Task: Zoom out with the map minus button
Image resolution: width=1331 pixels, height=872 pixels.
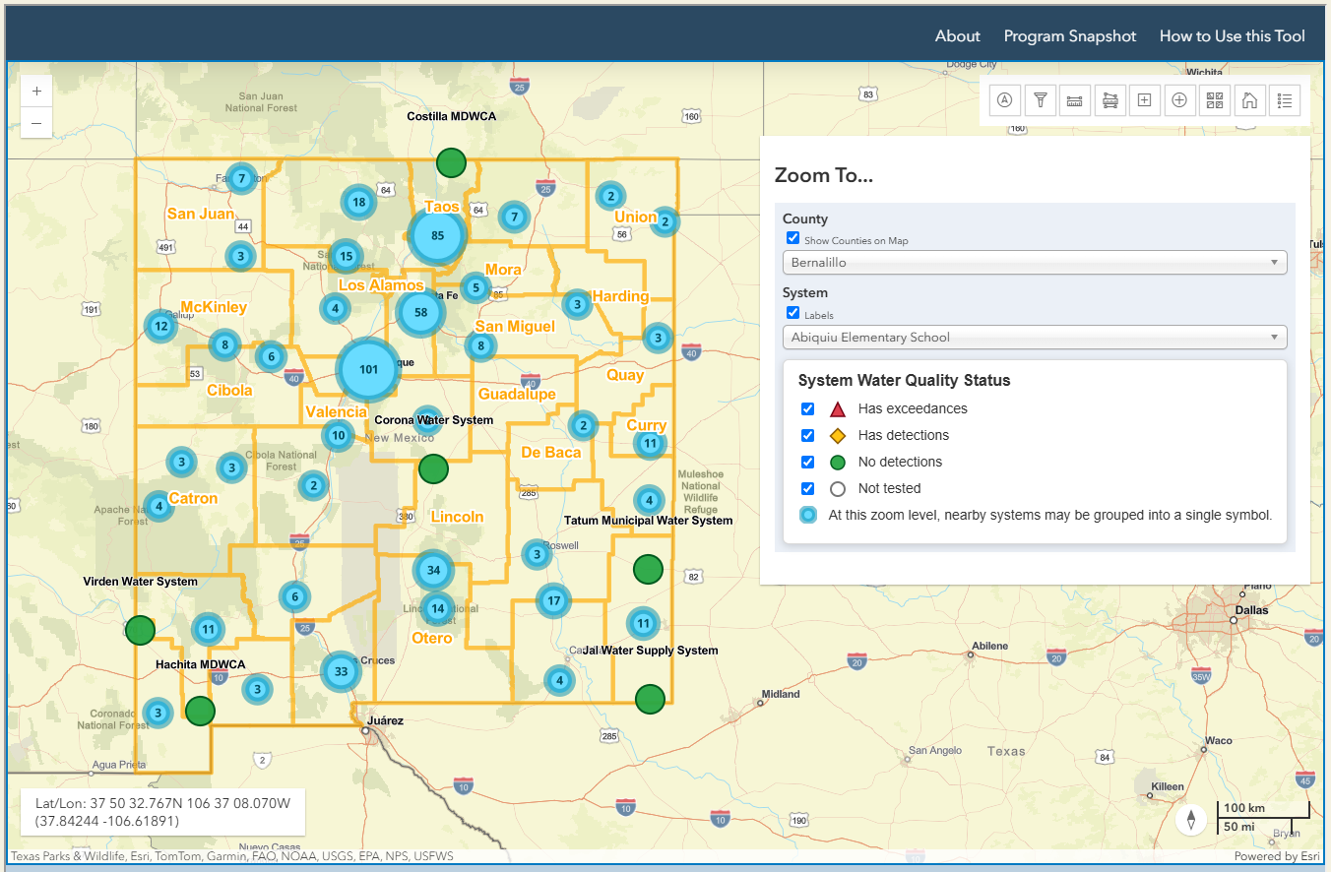Action: pos(36,123)
